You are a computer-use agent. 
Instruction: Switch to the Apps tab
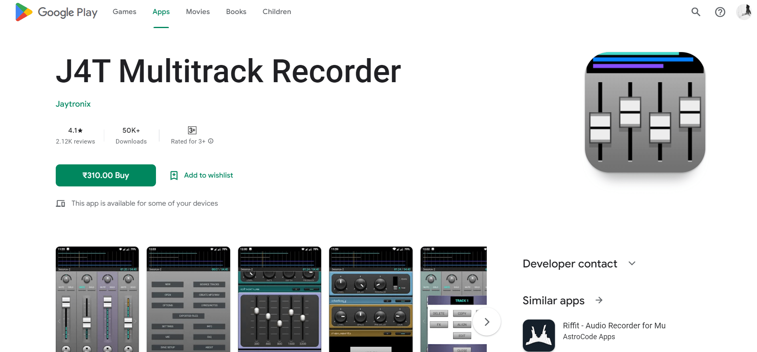coord(161,12)
